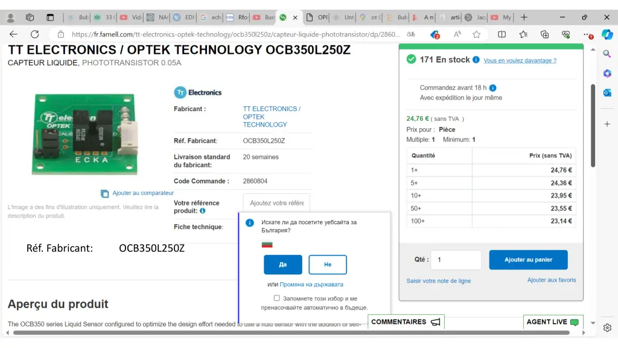View site information via the lock icon
This screenshot has width=618, height=348.
tap(61, 34)
